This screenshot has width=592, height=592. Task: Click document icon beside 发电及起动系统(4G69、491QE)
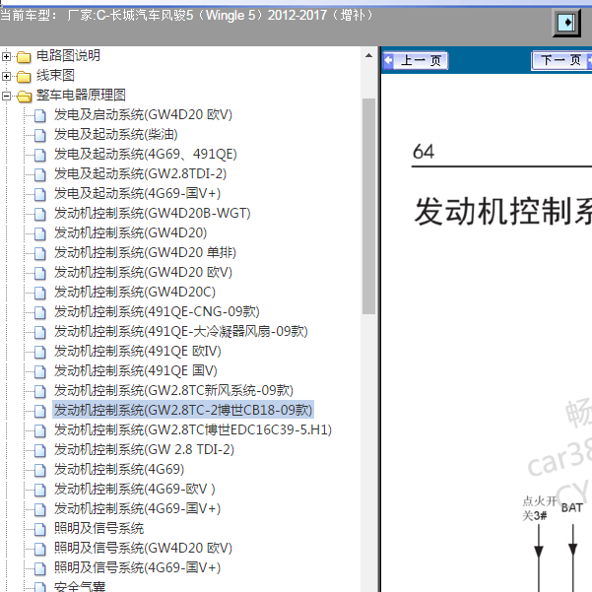coord(40,155)
